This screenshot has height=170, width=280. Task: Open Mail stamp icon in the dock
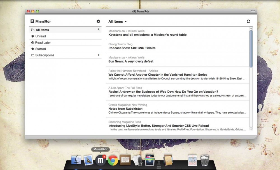(x=88, y=160)
